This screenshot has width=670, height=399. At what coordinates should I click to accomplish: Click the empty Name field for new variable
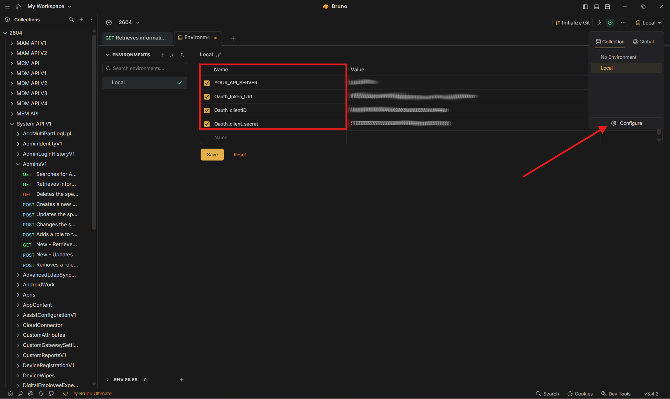(x=273, y=137)
